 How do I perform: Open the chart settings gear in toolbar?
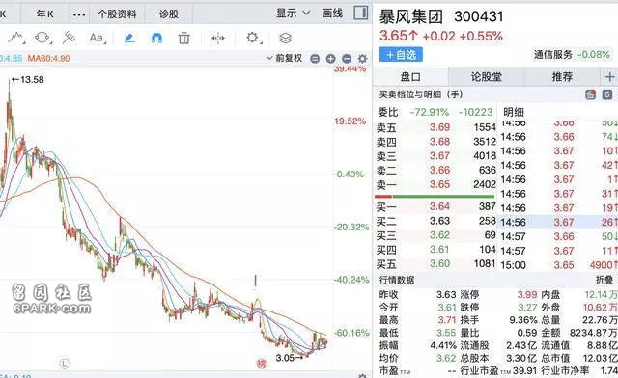coord(253,38)
